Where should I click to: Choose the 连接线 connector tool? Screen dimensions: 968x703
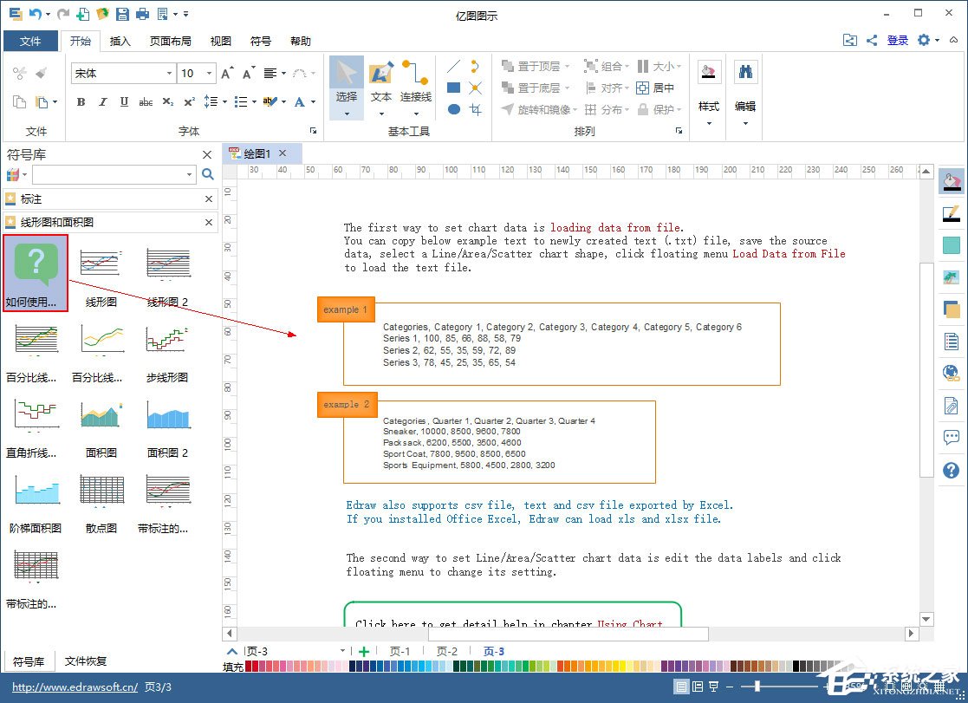coord(415,83)
